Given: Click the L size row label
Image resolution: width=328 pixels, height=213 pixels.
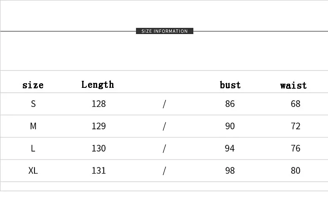Looking at the screenshot, I should point(33,148).
